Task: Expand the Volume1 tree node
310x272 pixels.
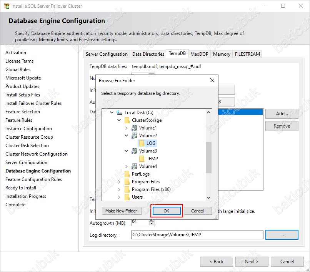Action: (126, 128)
